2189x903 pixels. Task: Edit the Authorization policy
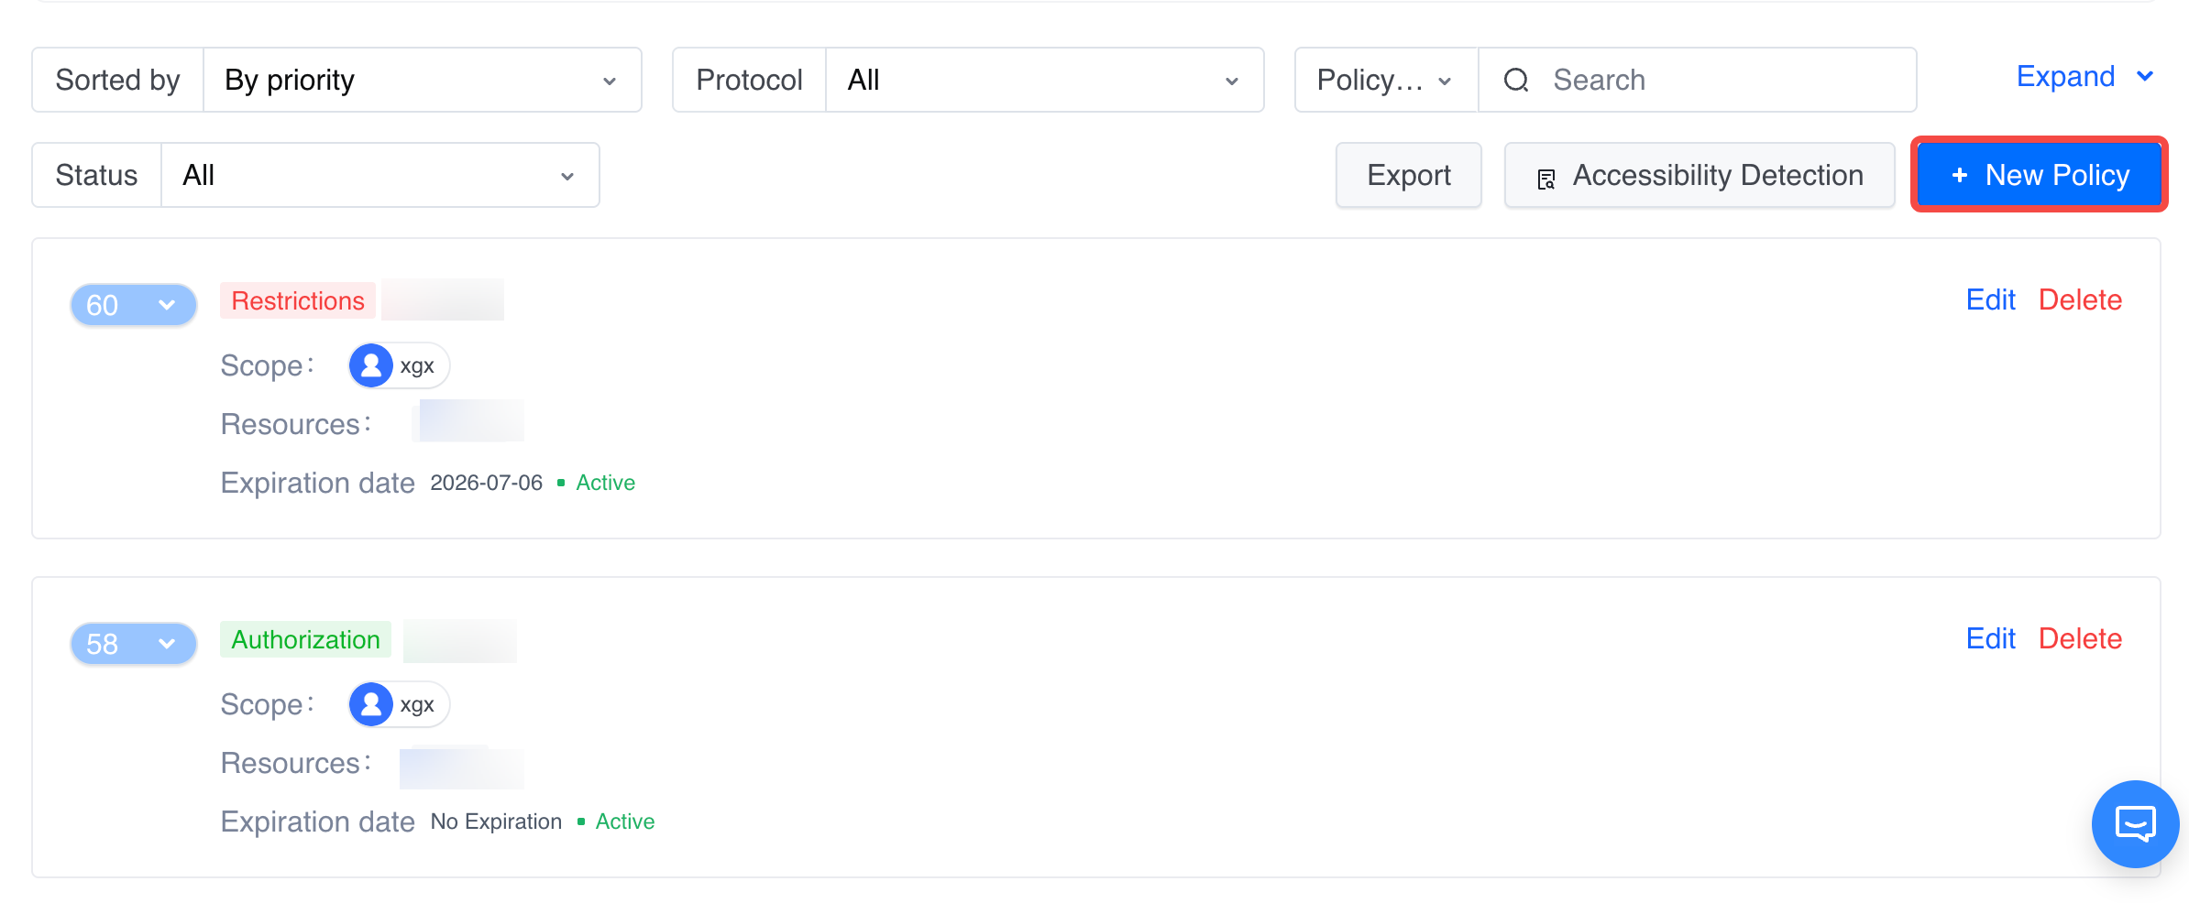[x=1990, y=639]
